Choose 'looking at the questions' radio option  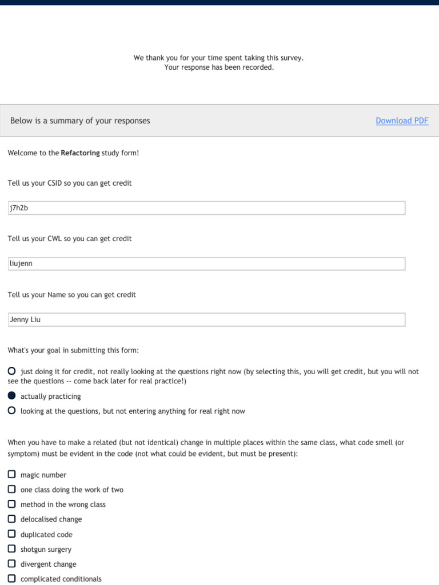tap(12, 411)
